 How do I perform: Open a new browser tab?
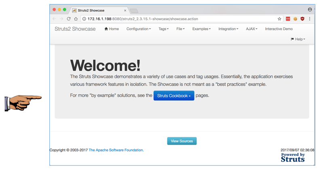(x=134, y=11)
